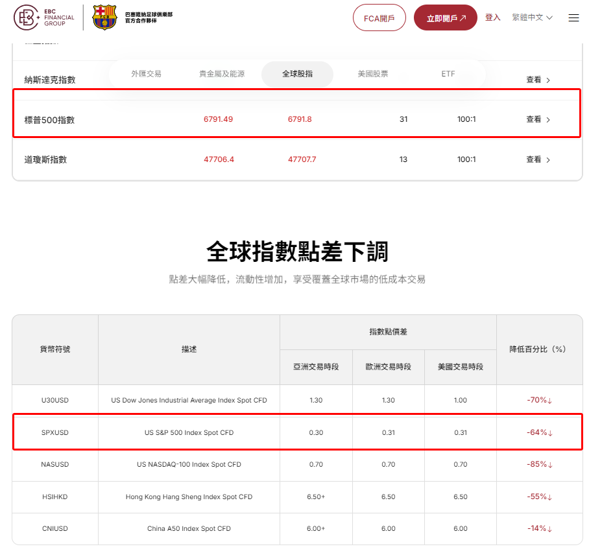The height and width of the screenshot is (551, 589).
Task: Switch to the 貴金屬及能源 tab
Action: [222, 74]
